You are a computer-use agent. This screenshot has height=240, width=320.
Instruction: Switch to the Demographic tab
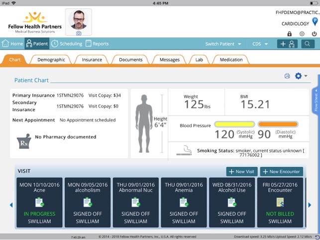point(51,60)
